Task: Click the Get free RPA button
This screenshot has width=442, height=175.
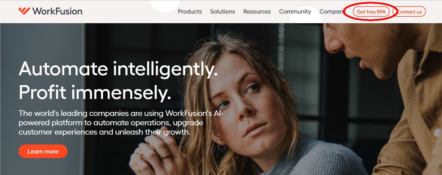Action: [371, 12]
